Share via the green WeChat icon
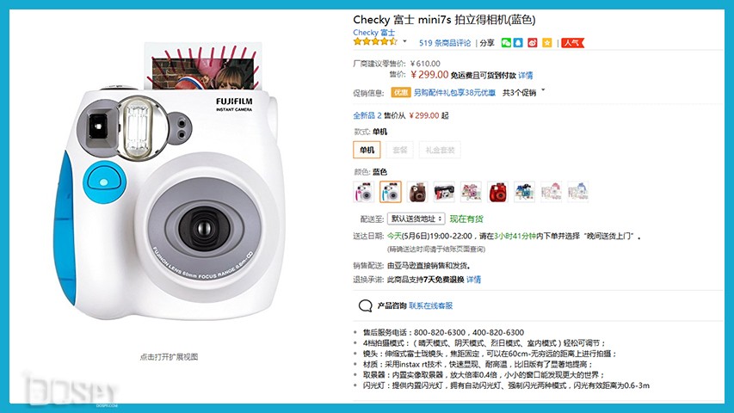734x413 pixels. pyautogui.click(x=506, y=43)
